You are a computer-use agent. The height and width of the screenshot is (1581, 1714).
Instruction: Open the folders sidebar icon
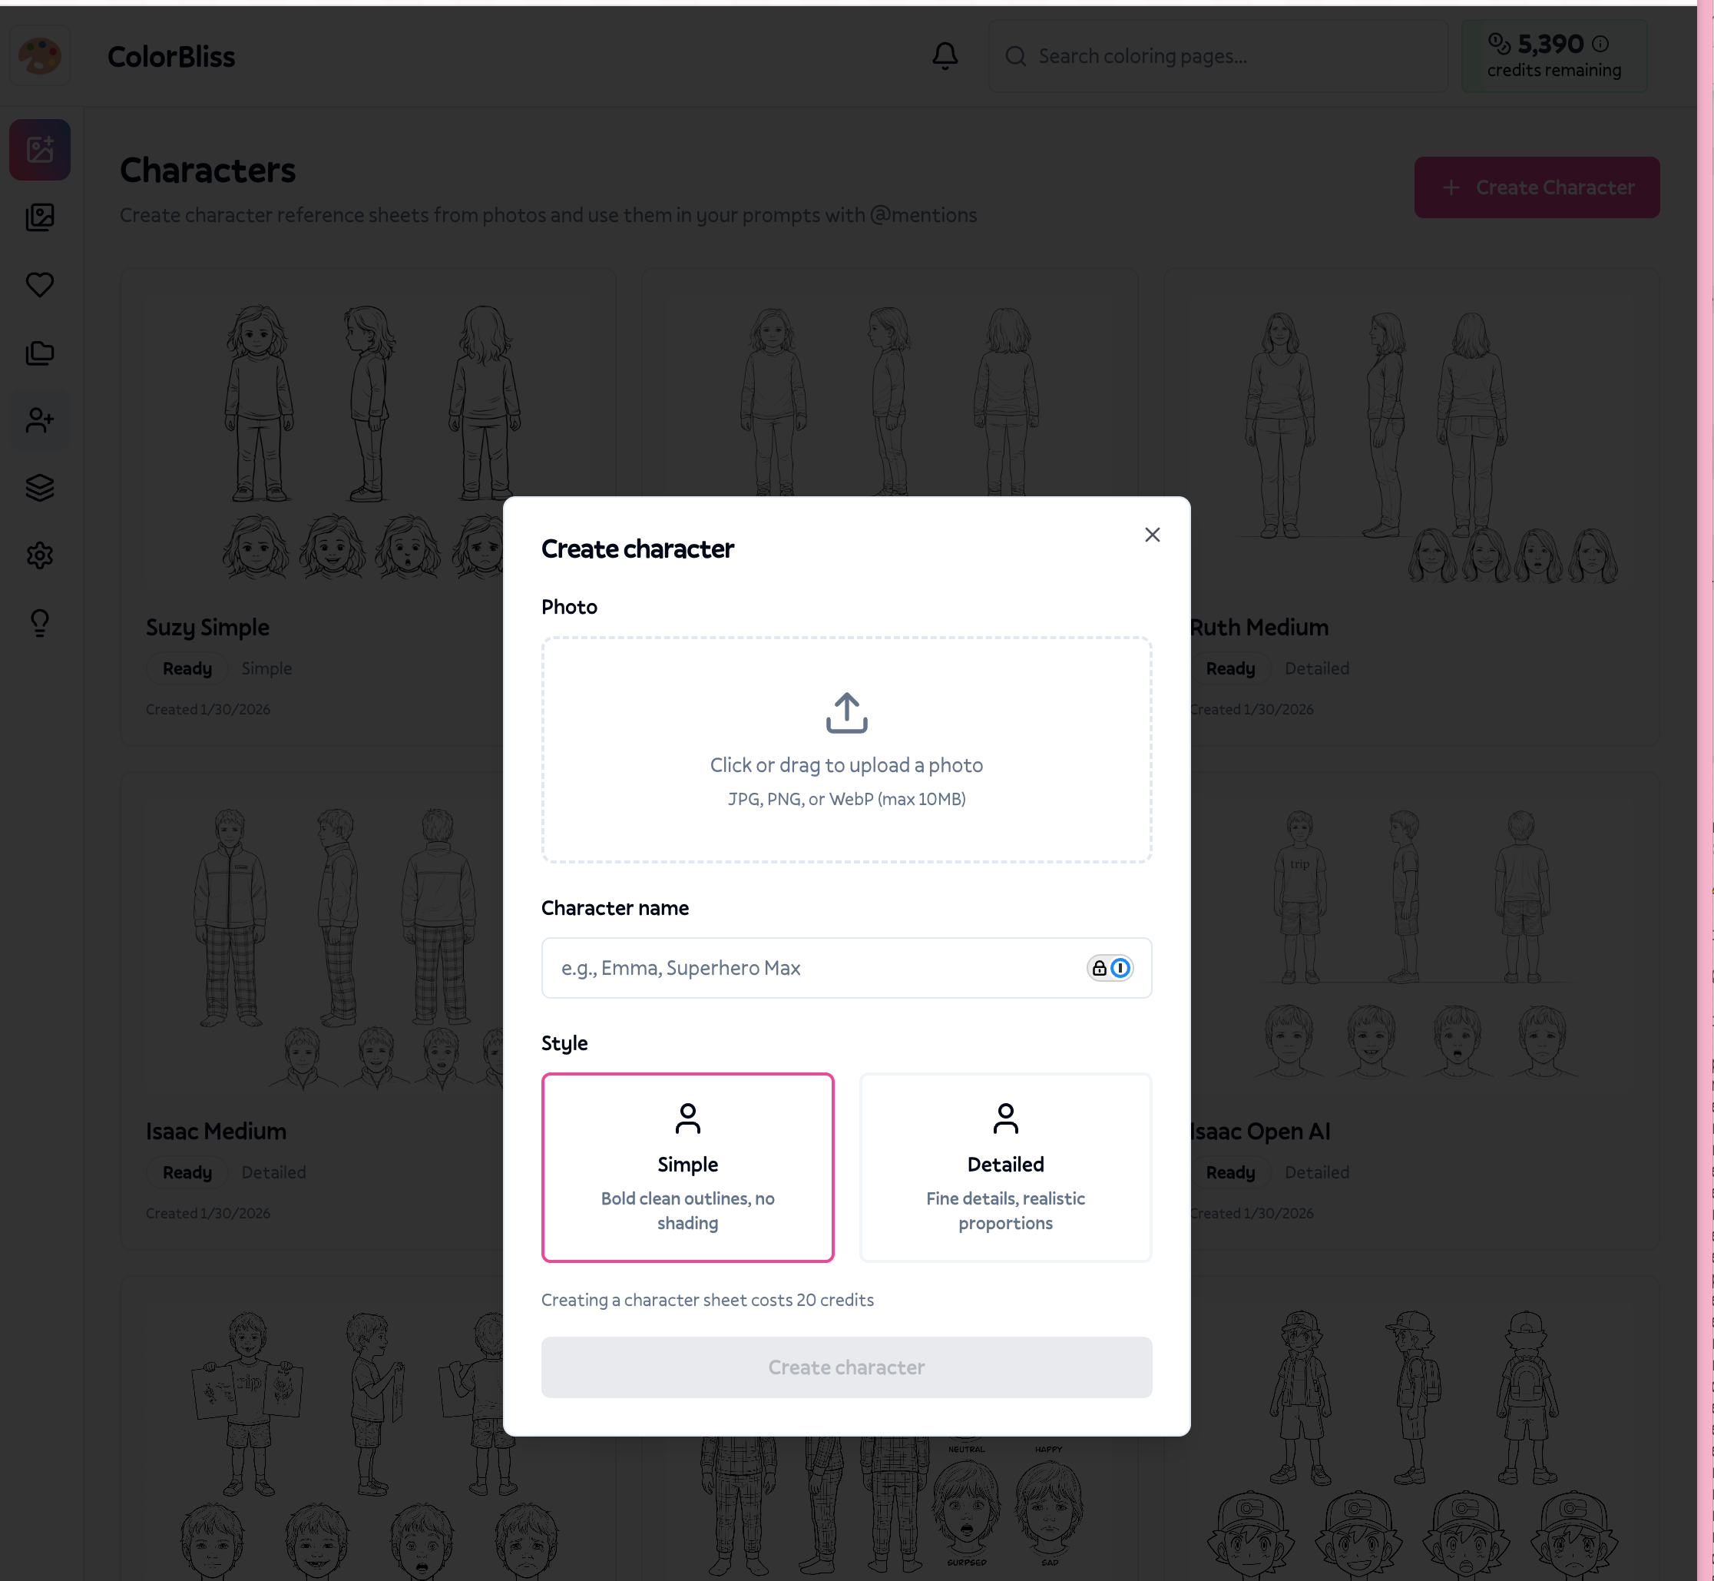[x=40, y=353]
